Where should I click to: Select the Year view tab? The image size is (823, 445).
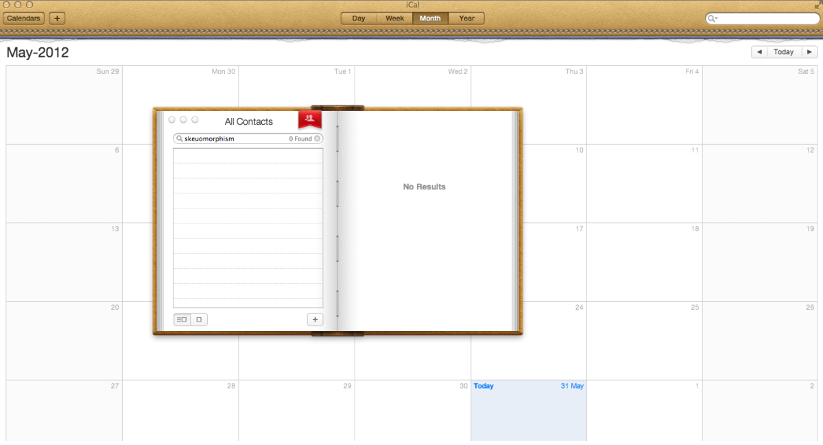point(466,19)
